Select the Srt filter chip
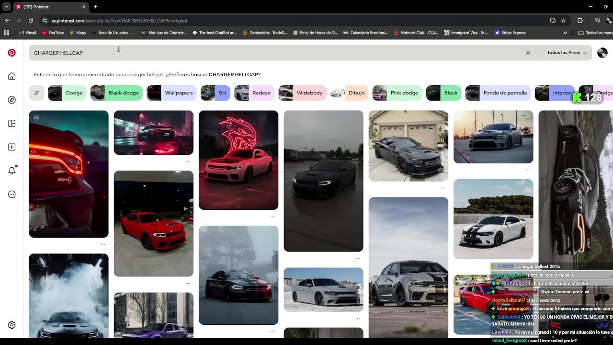This screenshot has width=613, height=345. (216, 93)
